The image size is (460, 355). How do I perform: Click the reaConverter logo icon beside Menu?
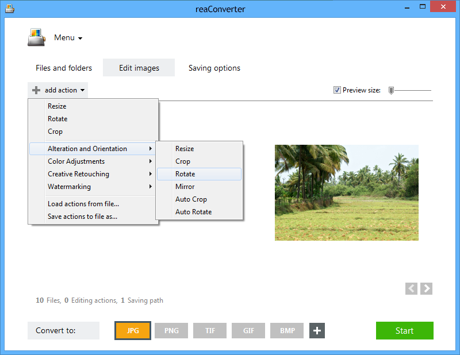click(x=36, y=37)
